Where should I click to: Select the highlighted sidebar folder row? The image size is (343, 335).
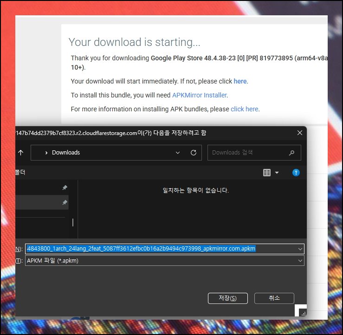click(x=42, y=202)
